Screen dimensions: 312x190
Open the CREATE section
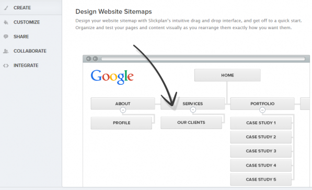pyautogui.click(x=31, y=8)
